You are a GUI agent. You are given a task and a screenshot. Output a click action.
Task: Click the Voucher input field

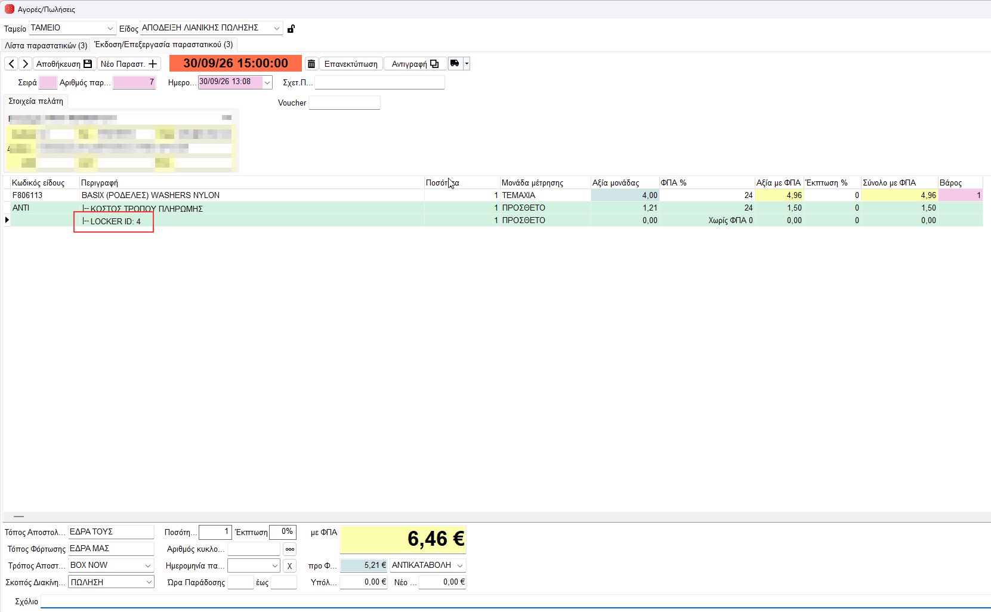(344, 103)
